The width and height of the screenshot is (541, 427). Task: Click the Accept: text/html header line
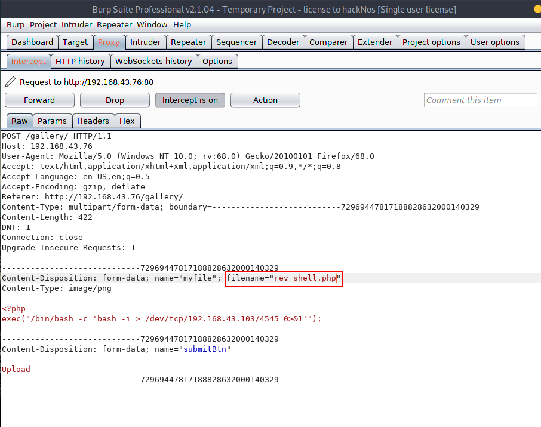(x=171, y=167)
